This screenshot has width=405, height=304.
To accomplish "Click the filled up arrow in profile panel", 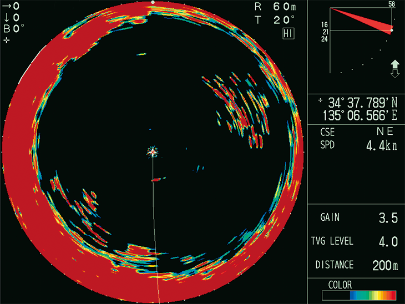I will (395, 64).
